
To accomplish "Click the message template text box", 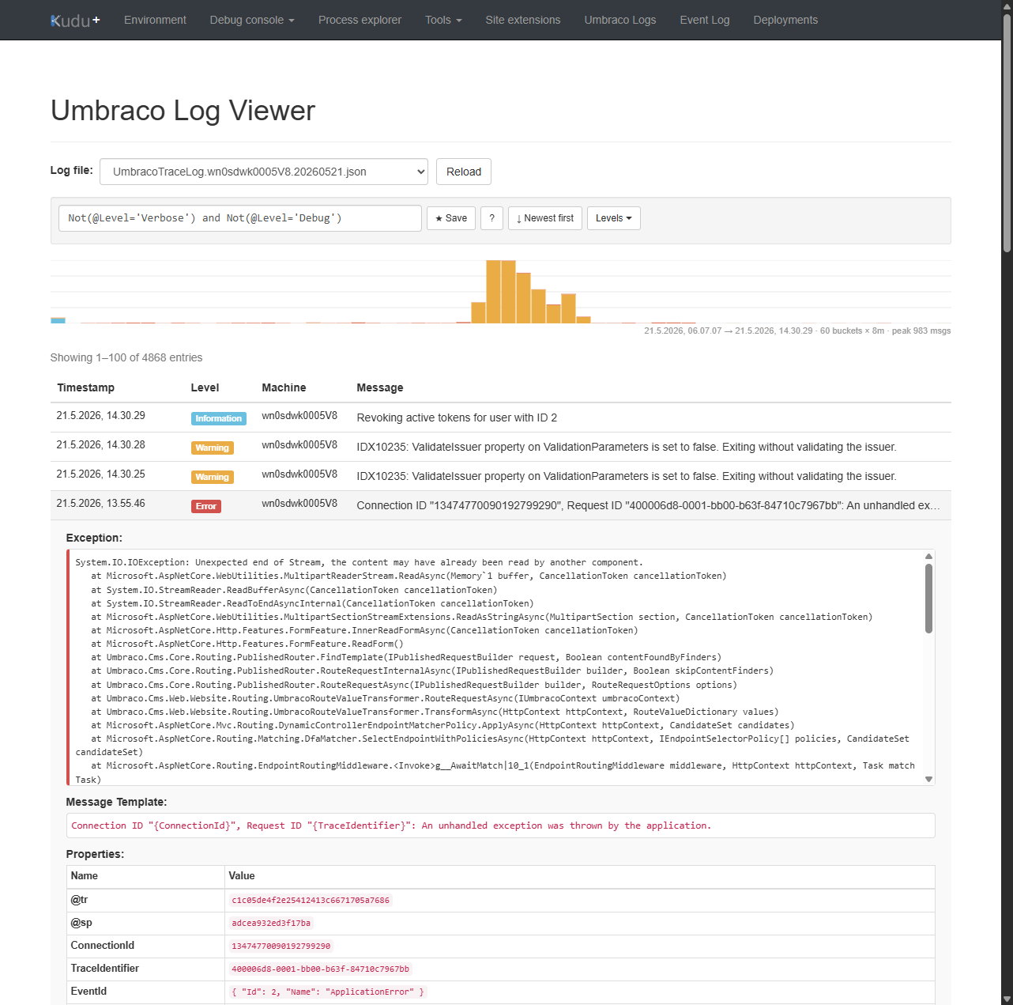I will click(x=501, y=826).
